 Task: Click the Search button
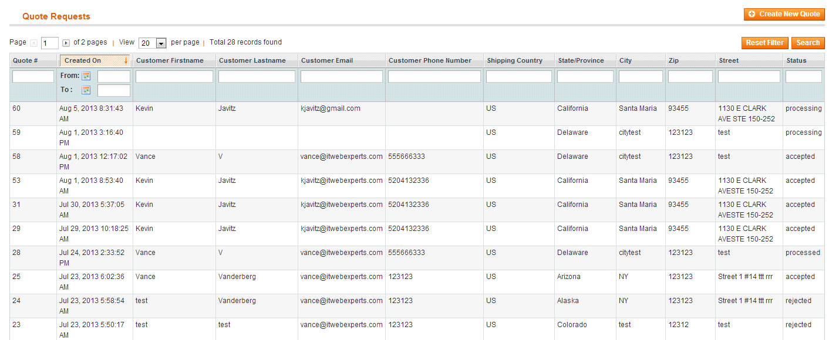click(808, 43)
